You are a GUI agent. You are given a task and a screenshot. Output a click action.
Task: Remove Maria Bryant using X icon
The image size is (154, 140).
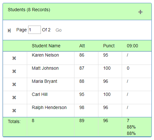14,84
